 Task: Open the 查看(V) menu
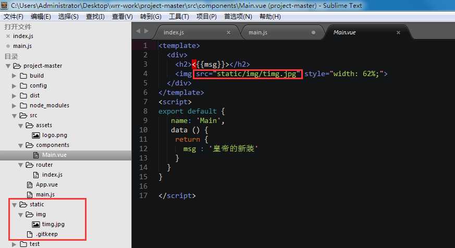tap(122, 17)
